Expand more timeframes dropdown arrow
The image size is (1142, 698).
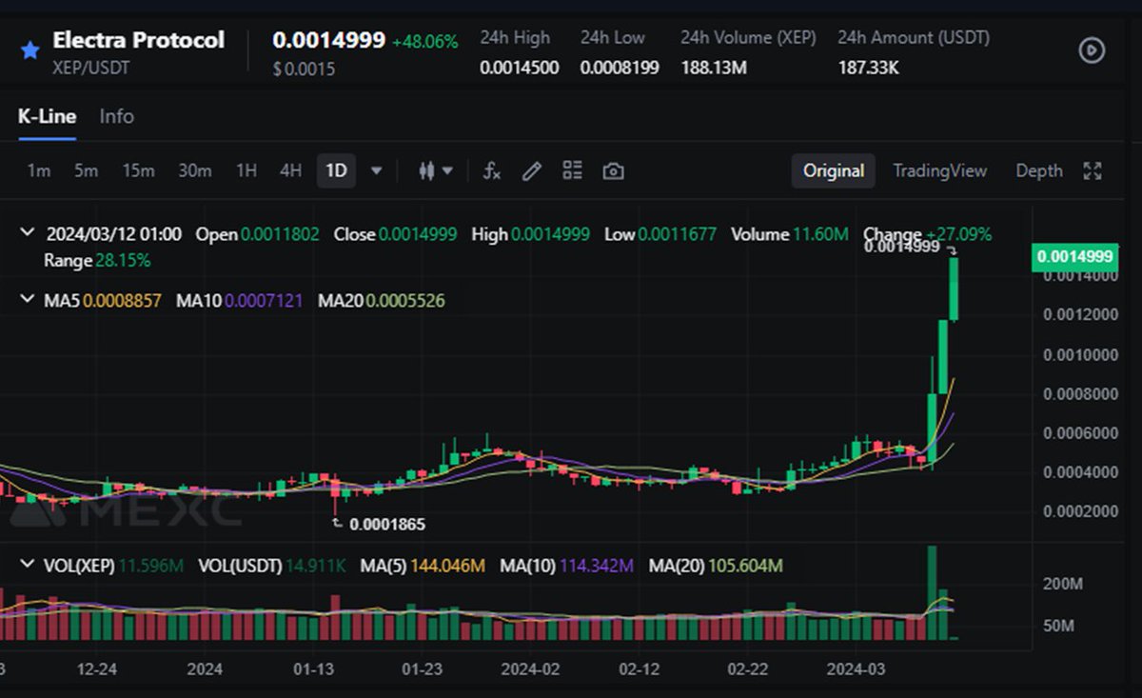376,171
